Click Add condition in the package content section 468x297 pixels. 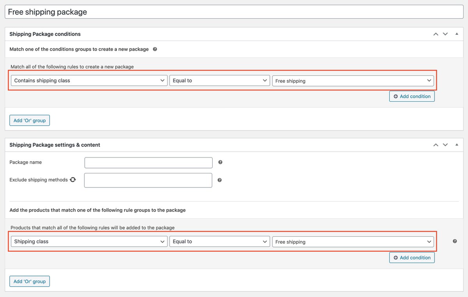click(x=412, y=257)
